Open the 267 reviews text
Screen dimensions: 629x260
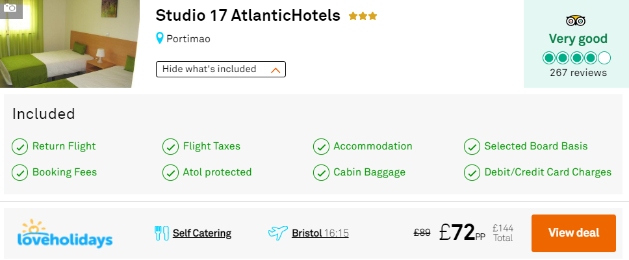578,73
